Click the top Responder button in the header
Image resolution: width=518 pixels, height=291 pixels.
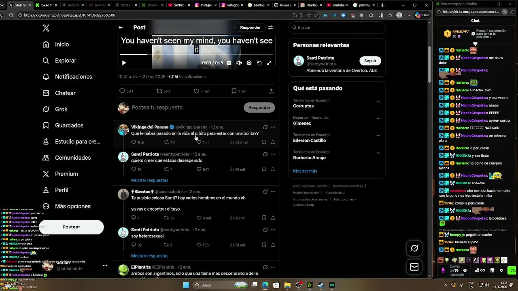251,27
